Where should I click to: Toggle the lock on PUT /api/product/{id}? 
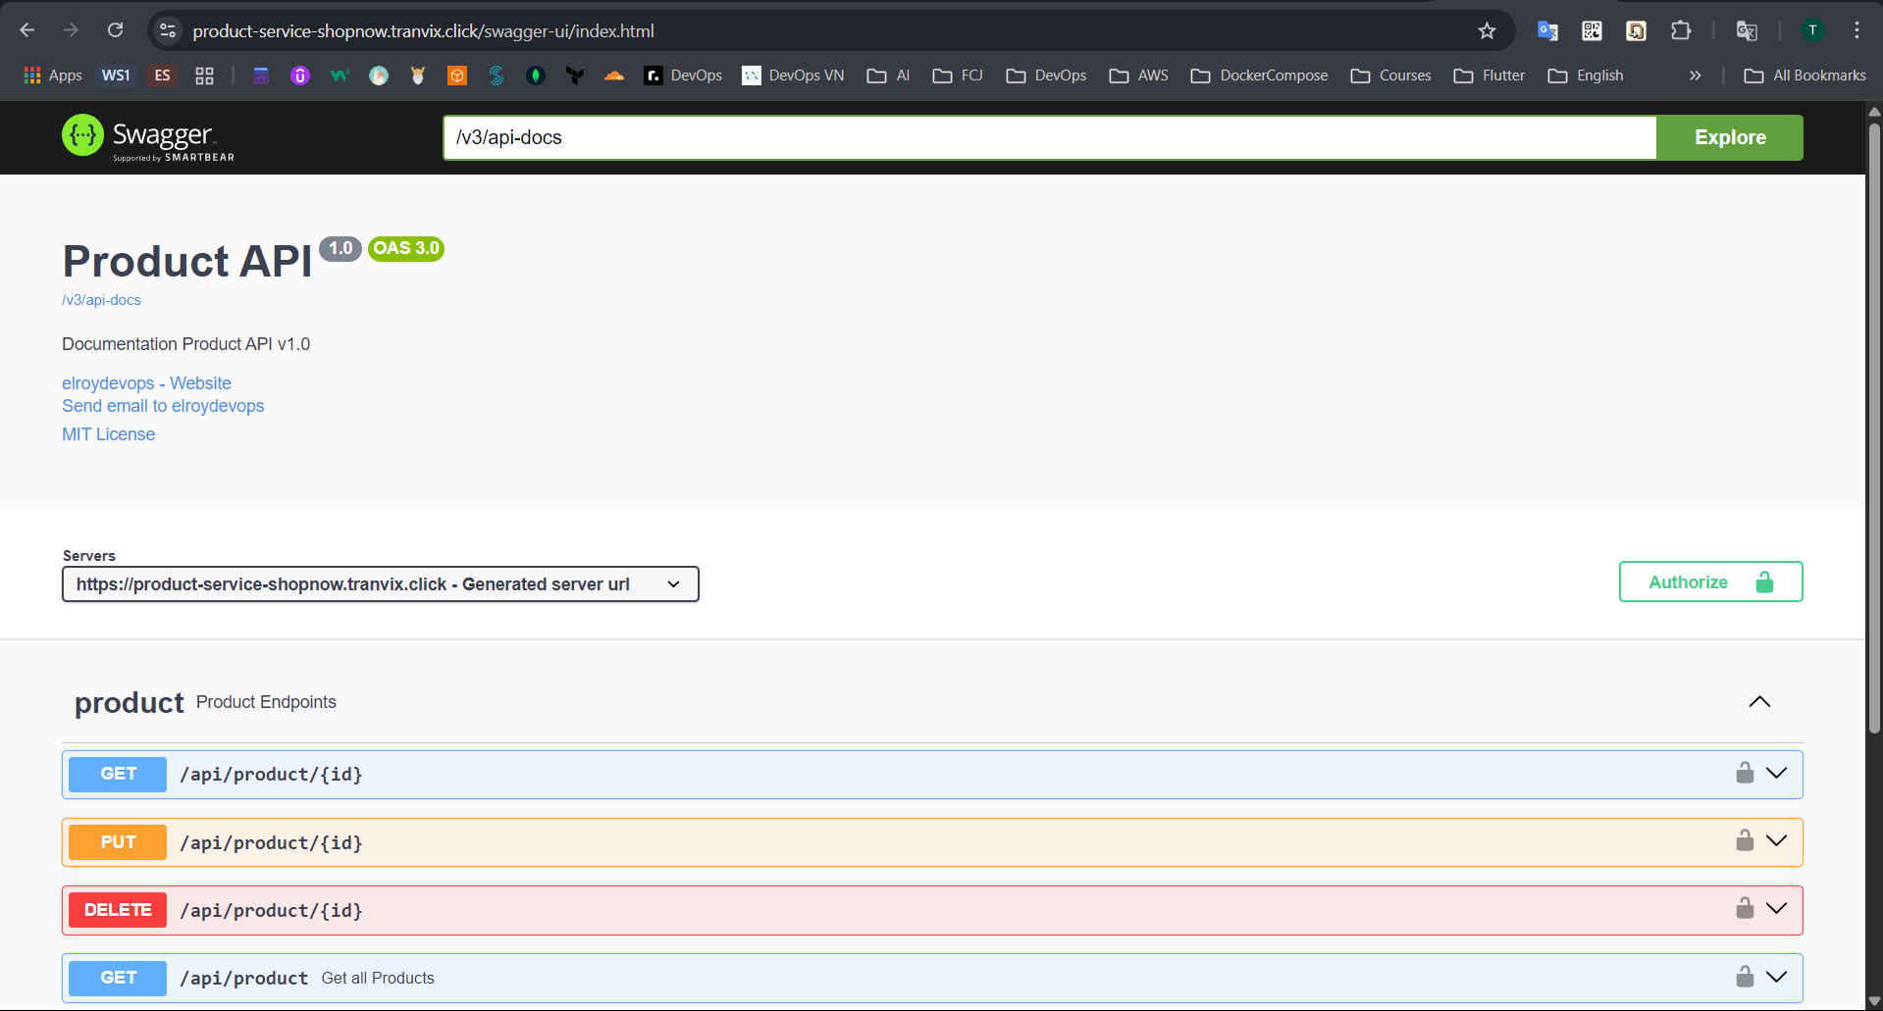pos(1744,841)
